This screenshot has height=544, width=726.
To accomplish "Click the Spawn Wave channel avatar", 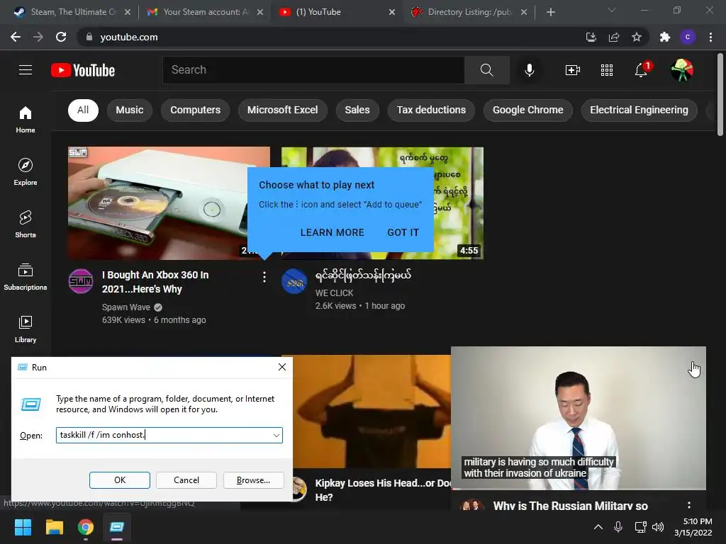I will click(81, 280).
